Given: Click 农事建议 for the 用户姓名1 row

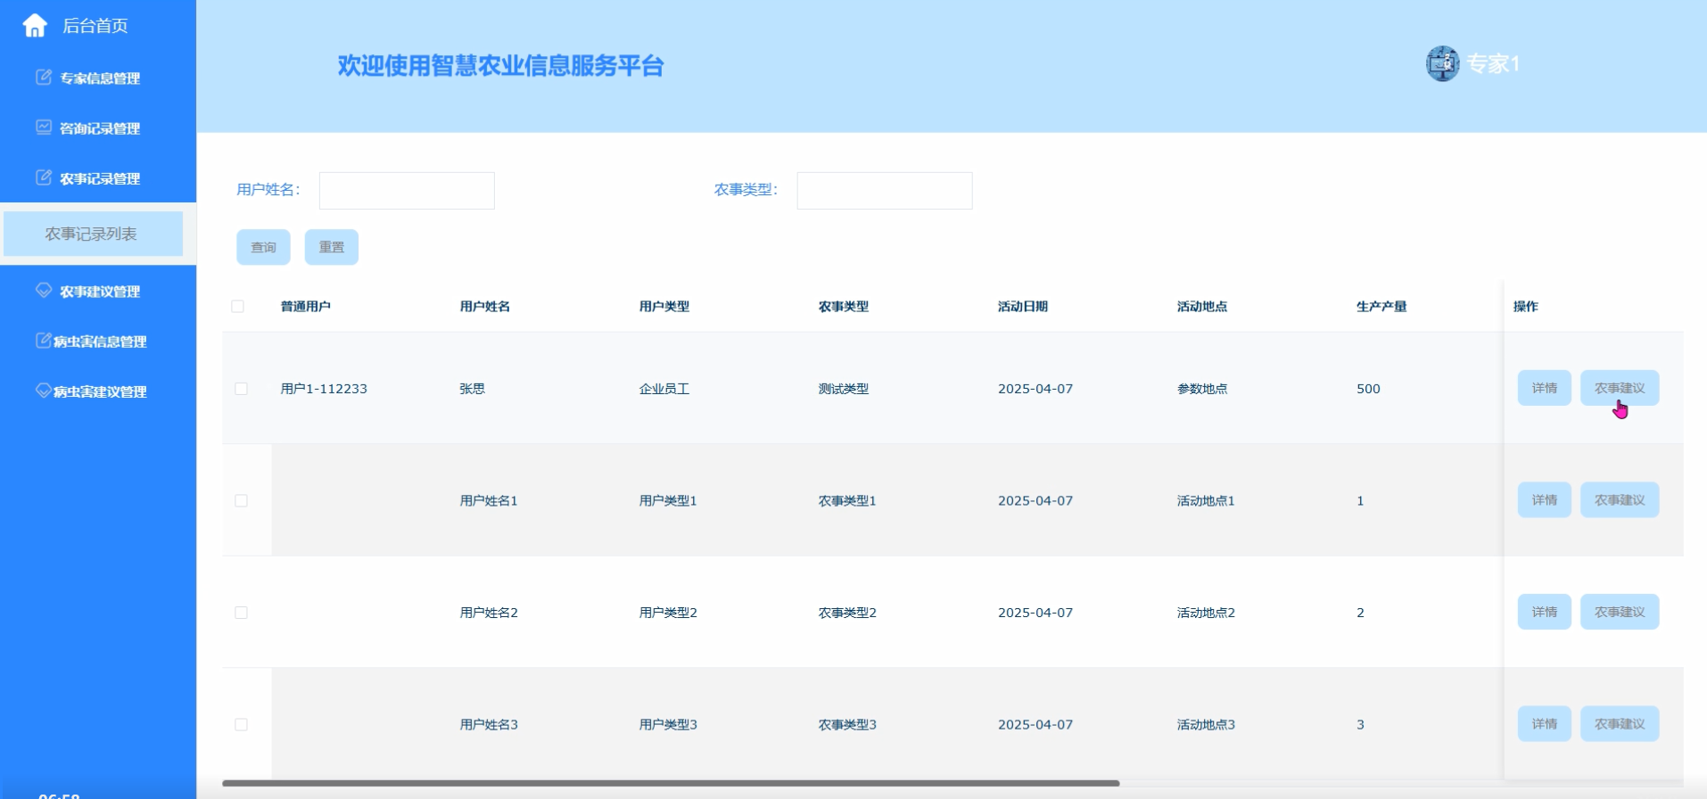Looking at the screenshot, I should click(1620, 499).
